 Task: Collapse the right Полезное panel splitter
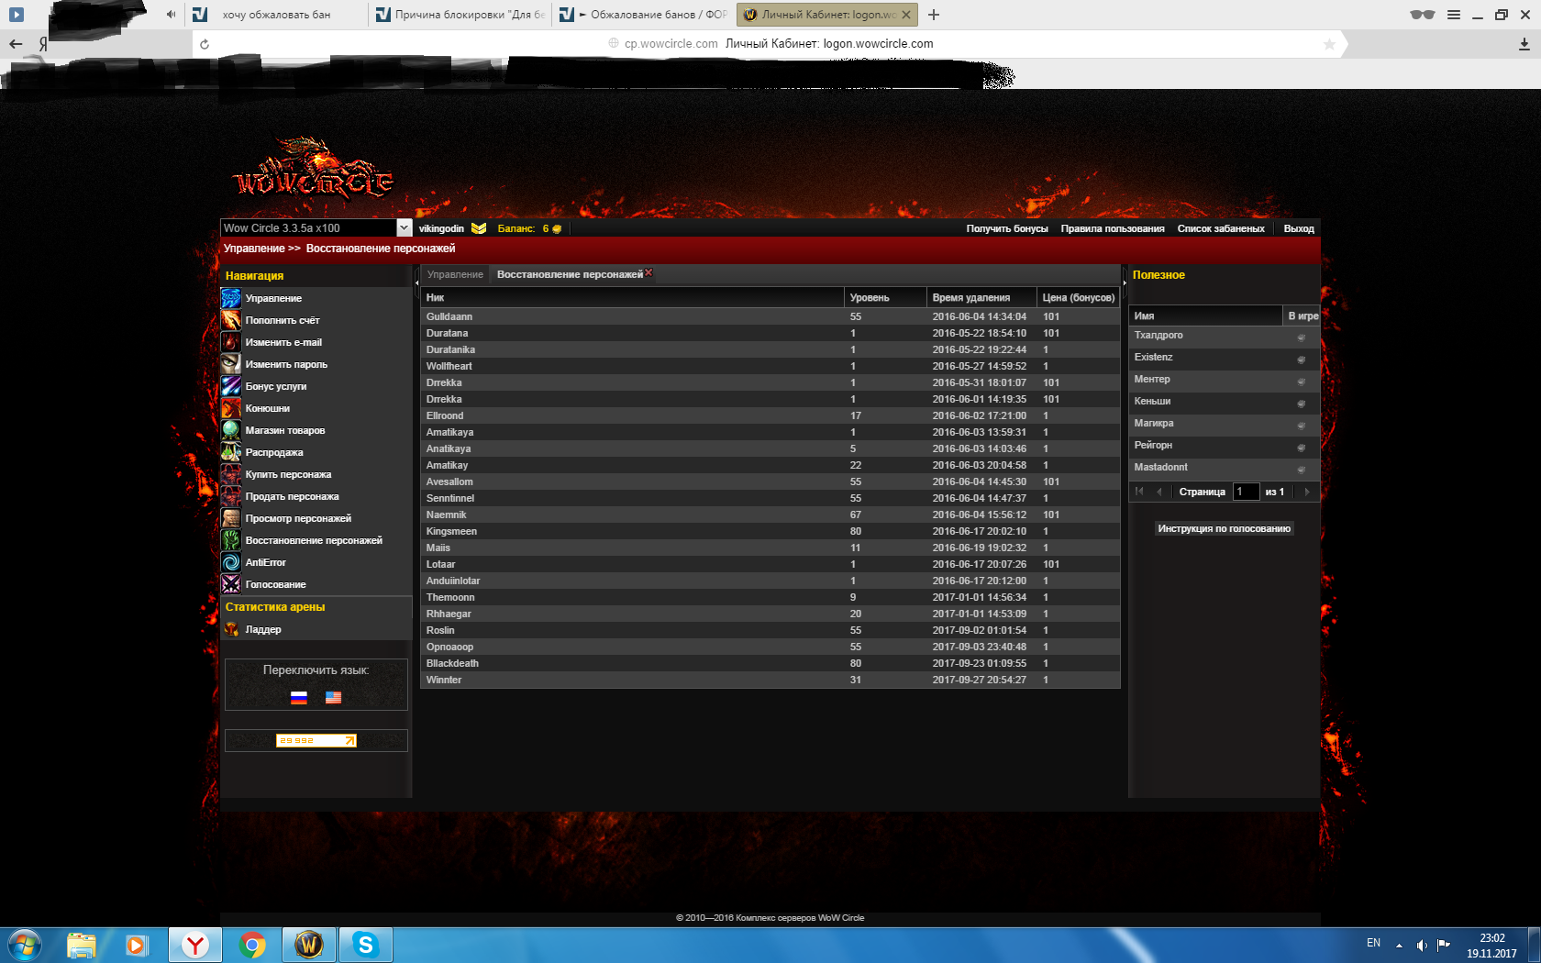(1125, 282)
